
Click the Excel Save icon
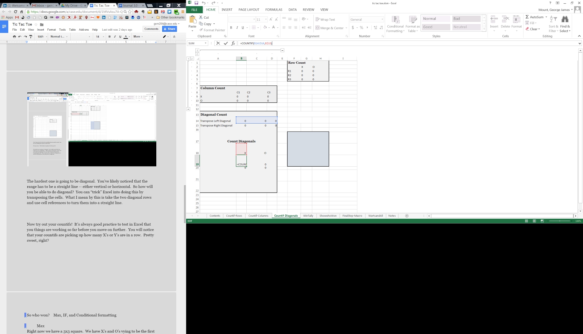[196, 3]
